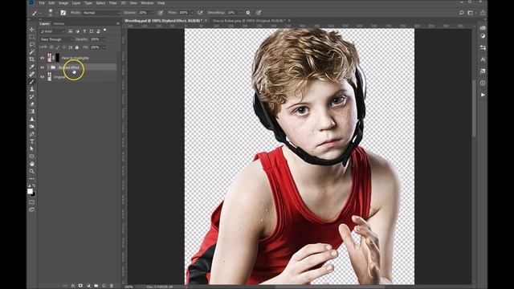Toggle lock position
Viewport: 514px width, 289px height.
(x=64, y=47)
